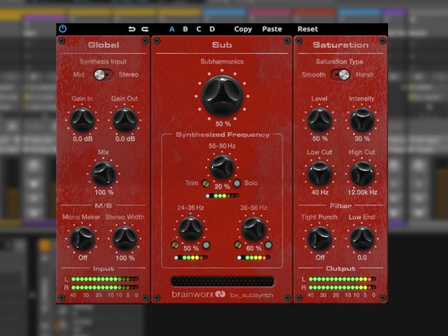Solo the 56-80 Hz band

pyautogui.click(x=236, y=183)
